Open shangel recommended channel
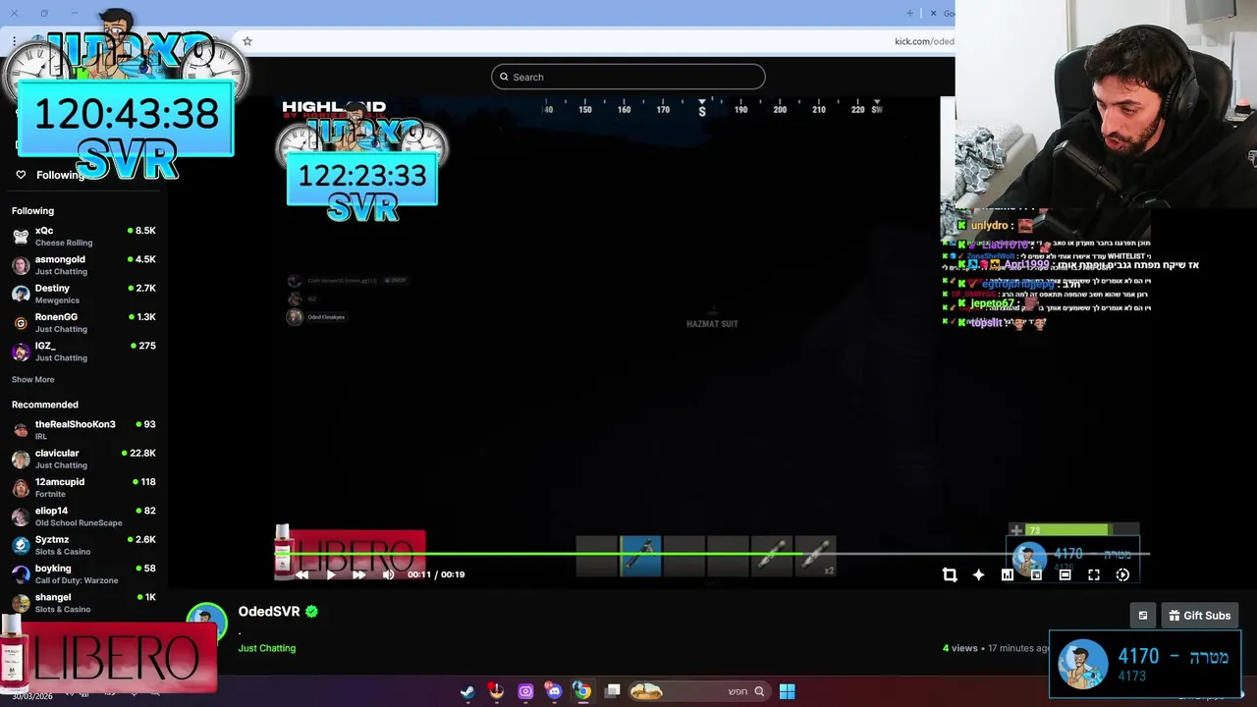 pos(83,603)
